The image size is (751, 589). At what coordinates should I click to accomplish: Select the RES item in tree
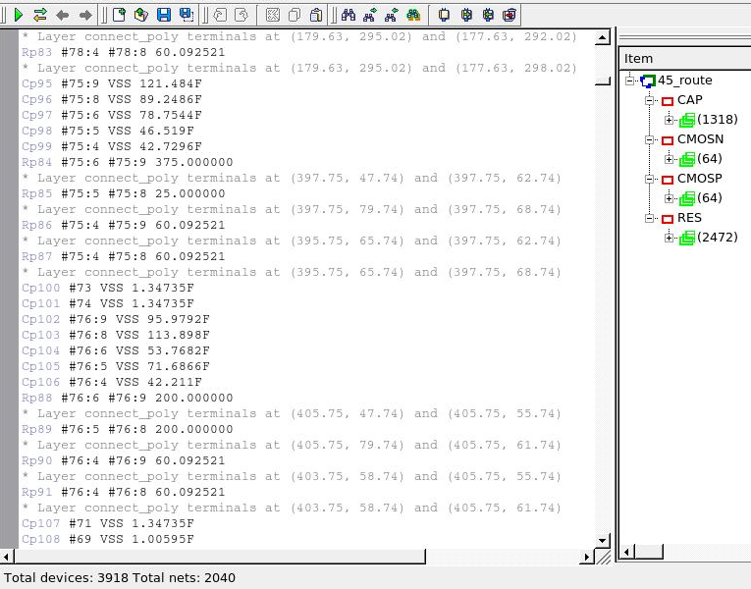tap(689, 218)
